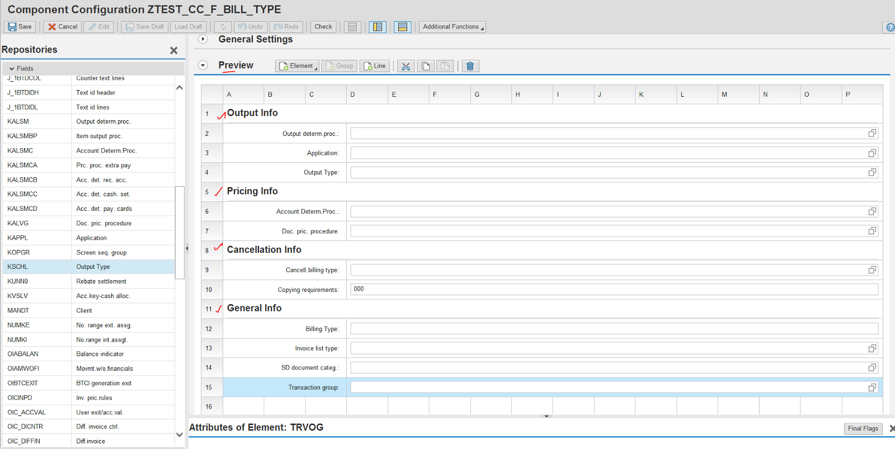The height and width of the screenshot is (449, 895).
Task: Open the Additional Functions menu
Action: (453, 27)
